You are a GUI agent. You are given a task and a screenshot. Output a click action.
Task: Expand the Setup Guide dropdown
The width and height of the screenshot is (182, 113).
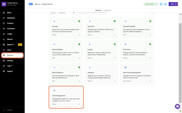pyautogui.click(x=151, y=4)
